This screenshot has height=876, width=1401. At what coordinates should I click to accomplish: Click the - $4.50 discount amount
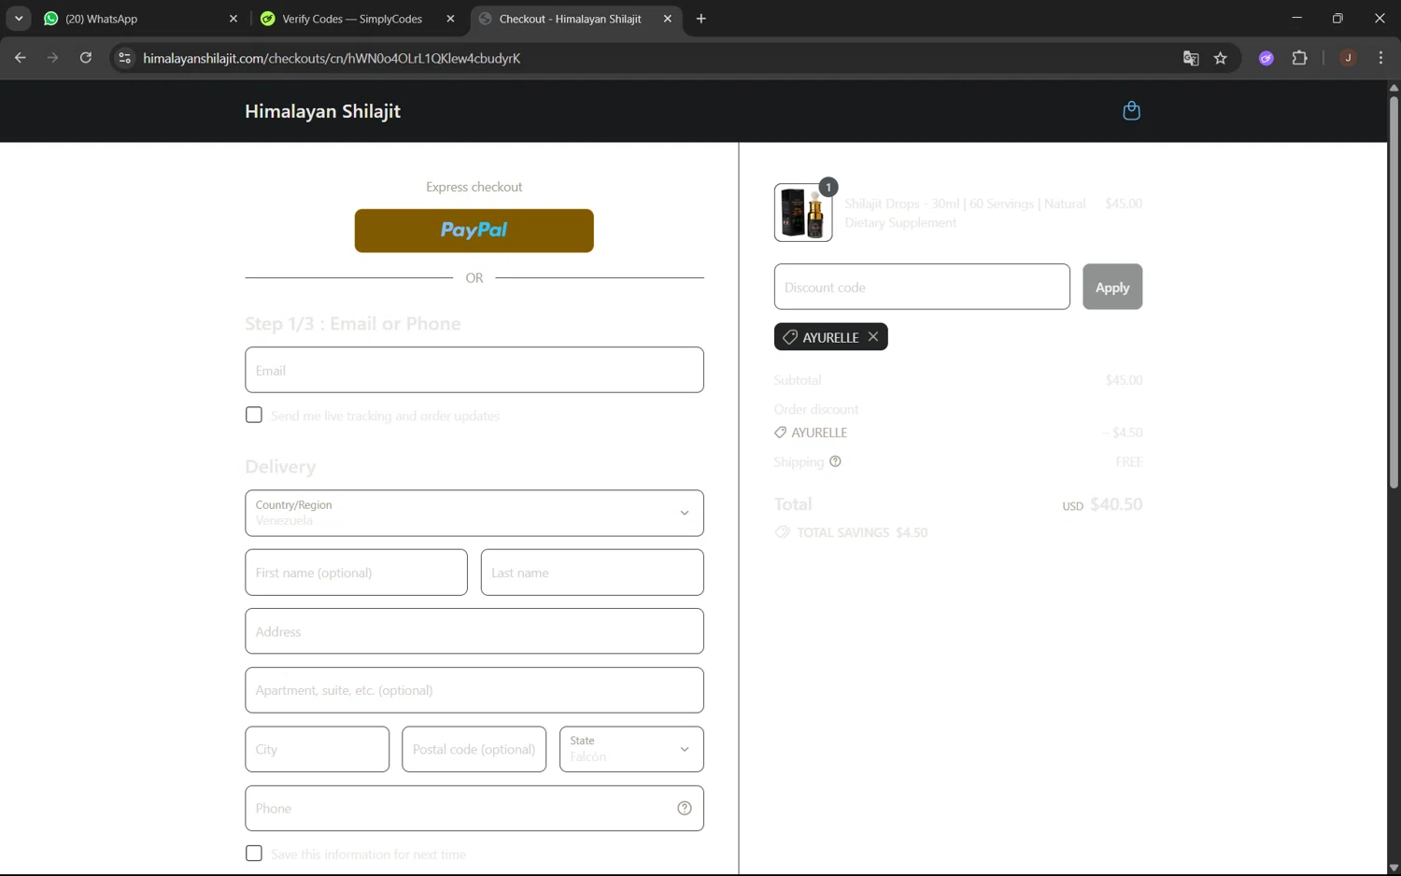tap(1122, 432)
